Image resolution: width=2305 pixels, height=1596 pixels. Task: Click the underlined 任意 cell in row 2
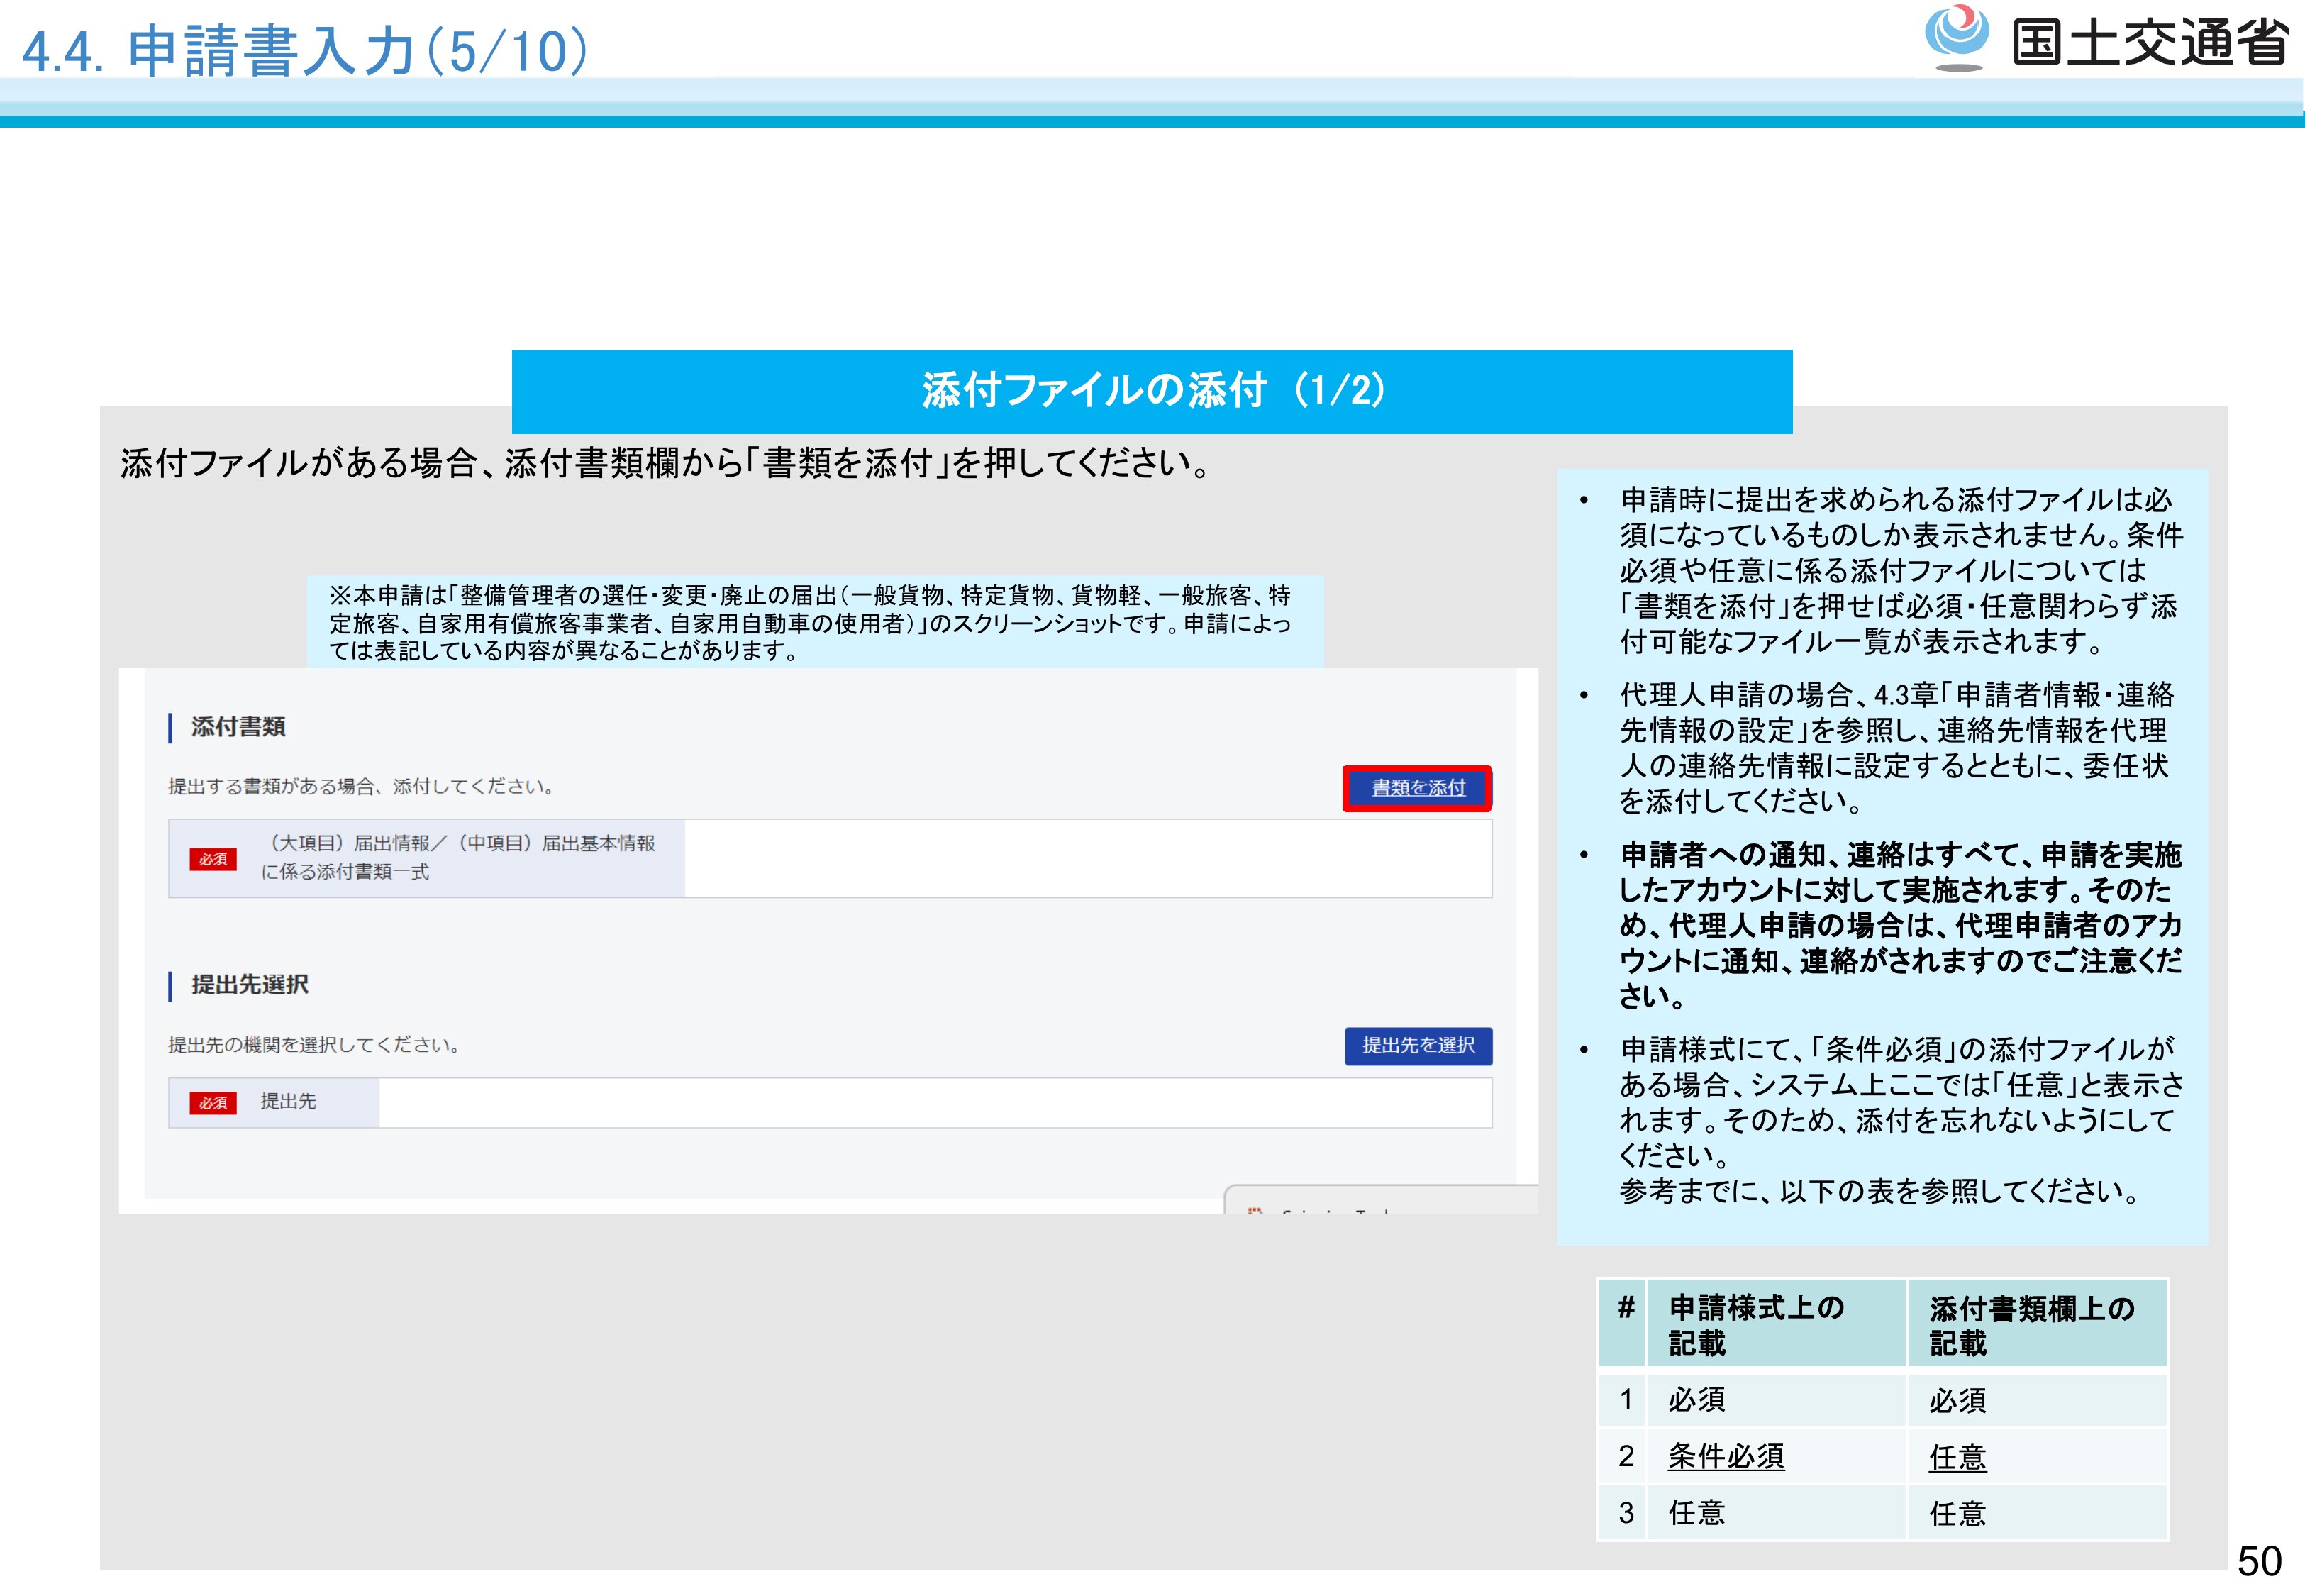pyautogui.click(x=1957, y=1457)
